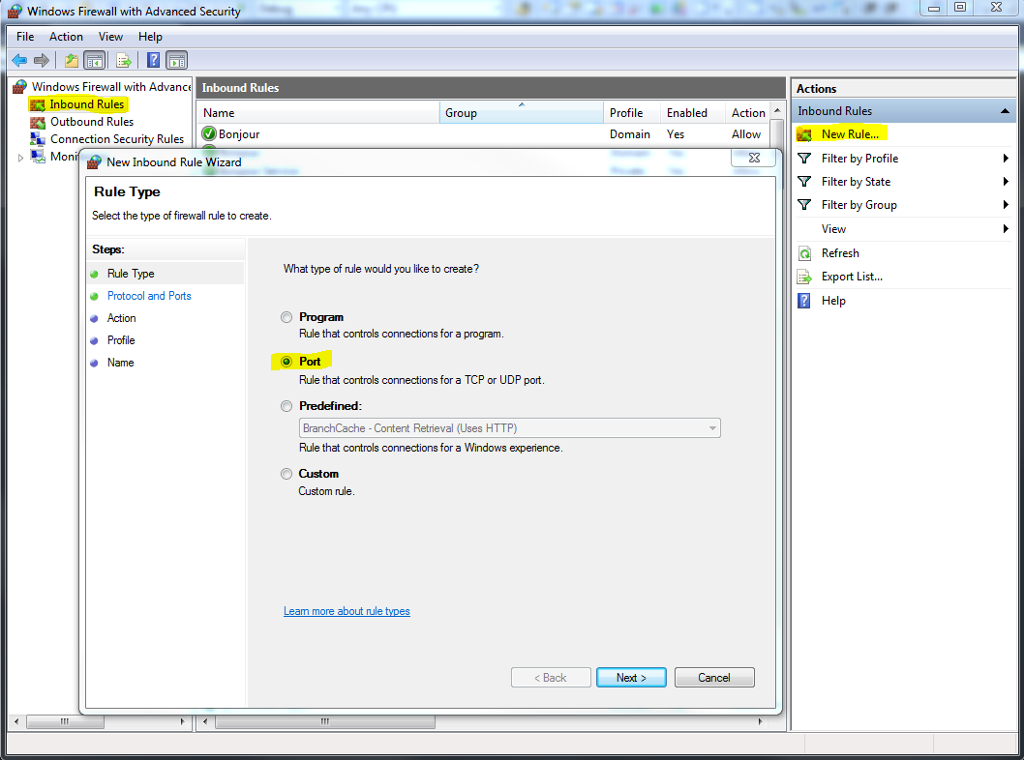Screen dimensions: 1024x760
Task: Click the Back navigation arrow
Action: click(19, 59)
